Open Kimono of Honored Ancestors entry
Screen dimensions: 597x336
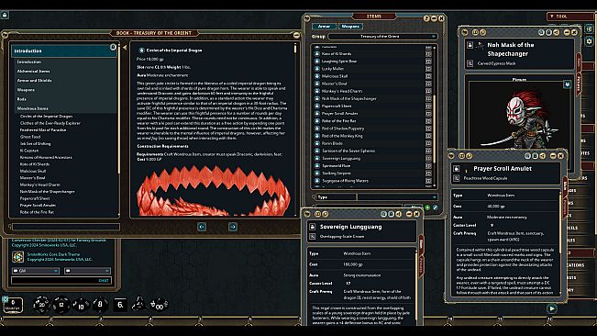[46, 157]
